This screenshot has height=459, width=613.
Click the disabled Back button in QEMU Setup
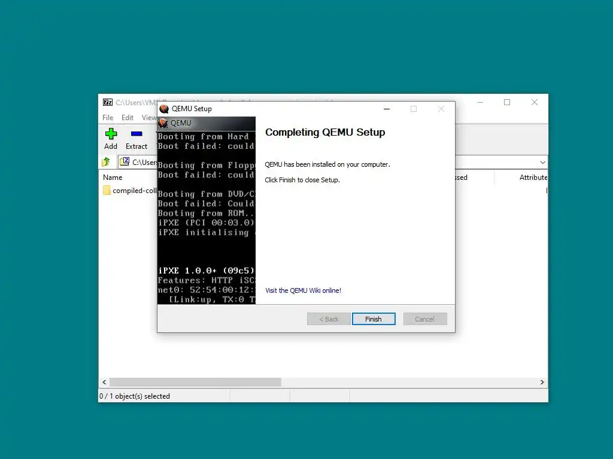point(329,319)
